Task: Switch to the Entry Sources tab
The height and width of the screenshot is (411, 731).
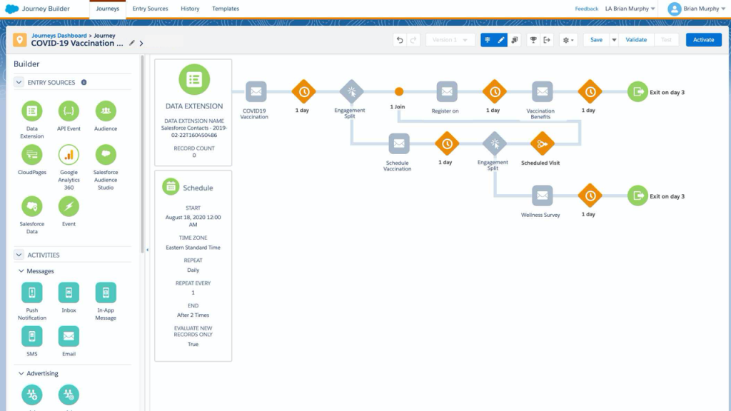Action: (150, 9)
